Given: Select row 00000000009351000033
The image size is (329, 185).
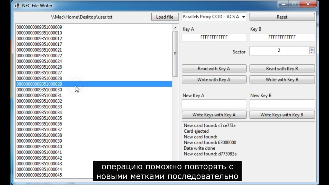Looking at the screenshot, I should click(94, 107).
